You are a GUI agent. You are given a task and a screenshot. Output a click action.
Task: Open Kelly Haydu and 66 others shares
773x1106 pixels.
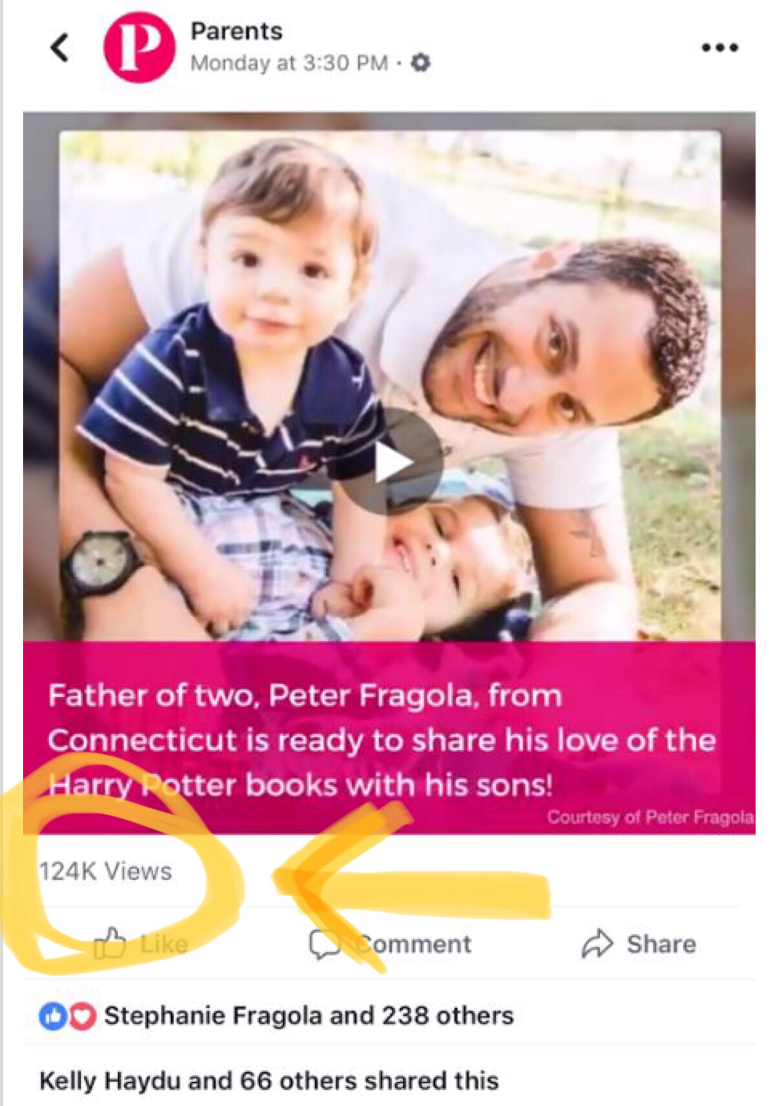[269, 1081]
